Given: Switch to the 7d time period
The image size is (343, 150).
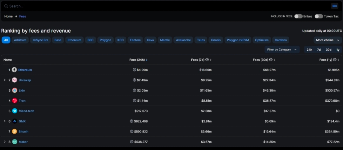Looking at the screenshot, I should 319,50.
